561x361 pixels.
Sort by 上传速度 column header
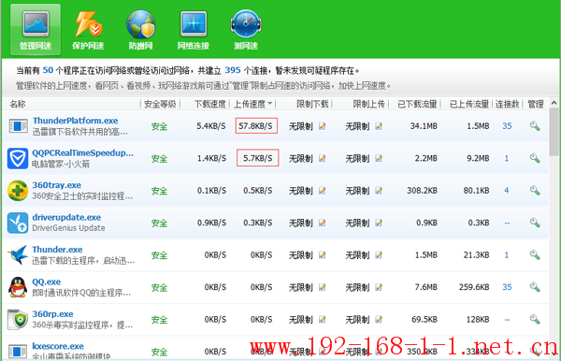[253, 104]
